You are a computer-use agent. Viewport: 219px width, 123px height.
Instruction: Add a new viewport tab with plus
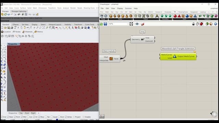point(39,113)
